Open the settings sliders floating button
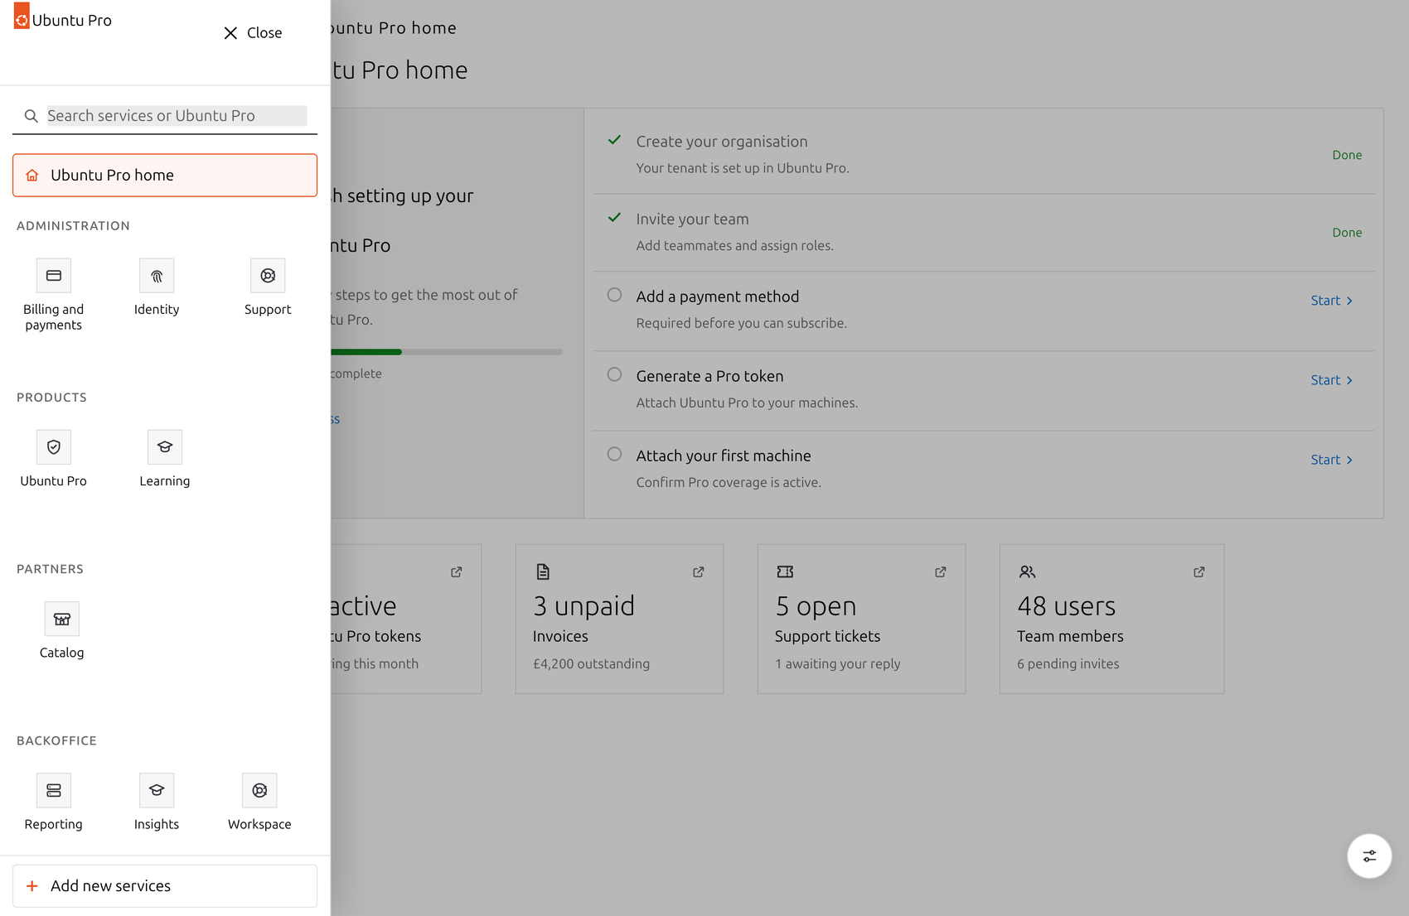 (1369, 856)
